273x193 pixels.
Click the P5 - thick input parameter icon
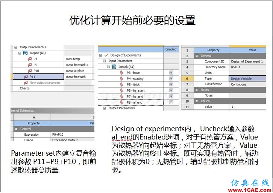click(122, 85)
